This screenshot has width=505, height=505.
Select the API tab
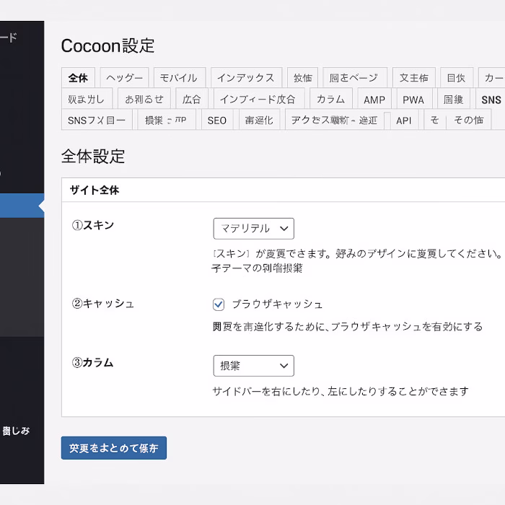(x=404, y=120)
